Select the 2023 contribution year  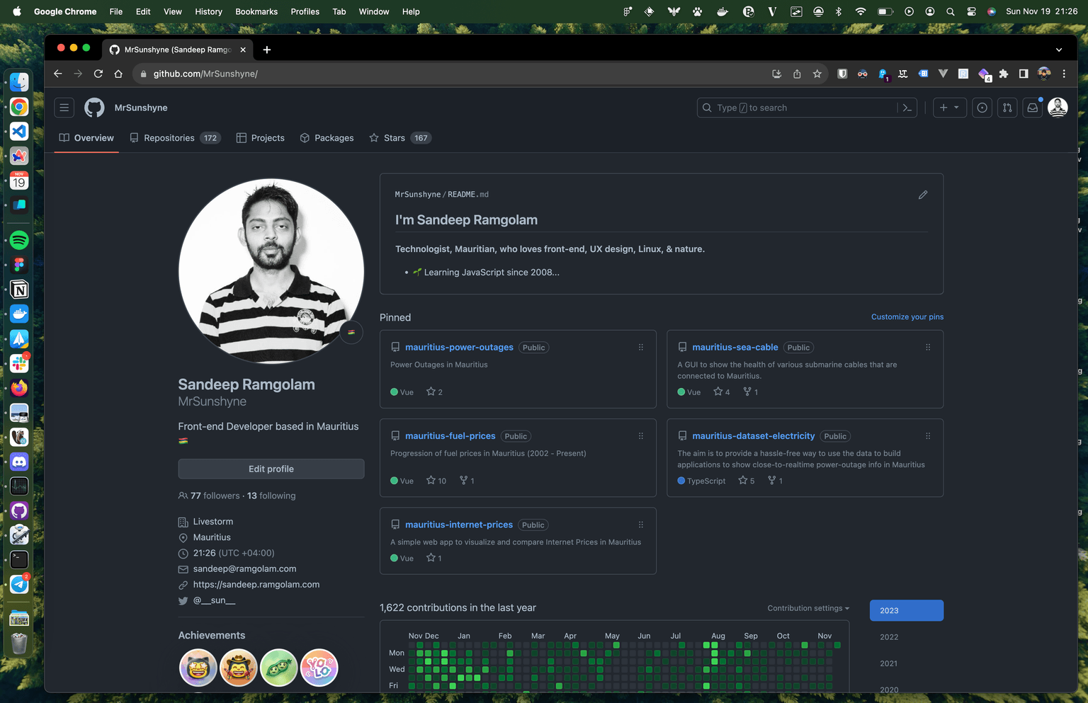pos(907,610)
